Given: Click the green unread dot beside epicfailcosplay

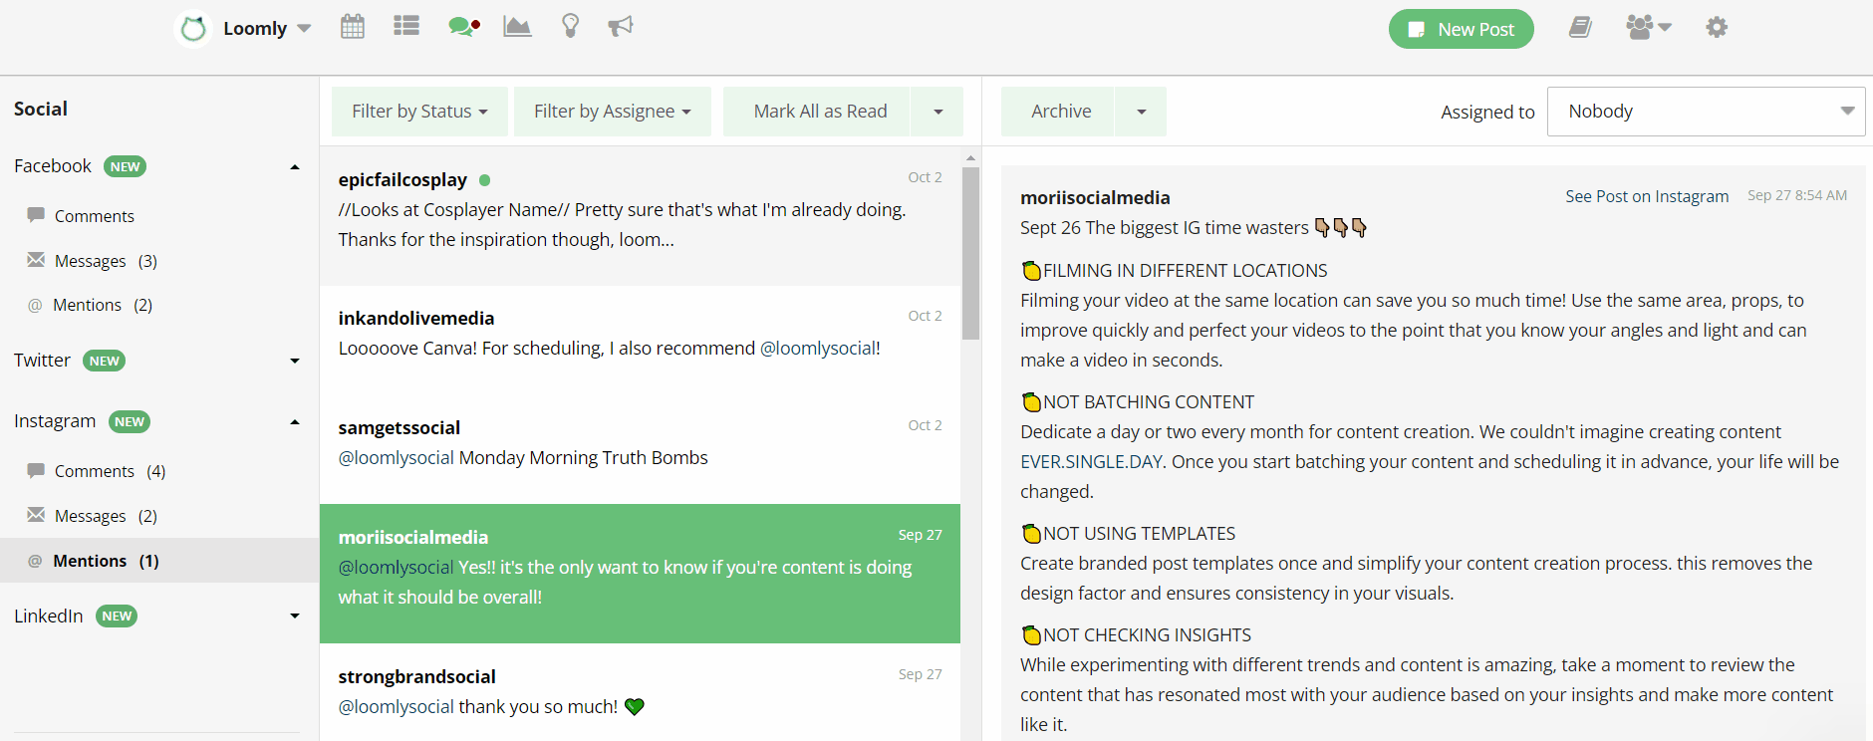Looking at the screenshot, I should 484,180.
